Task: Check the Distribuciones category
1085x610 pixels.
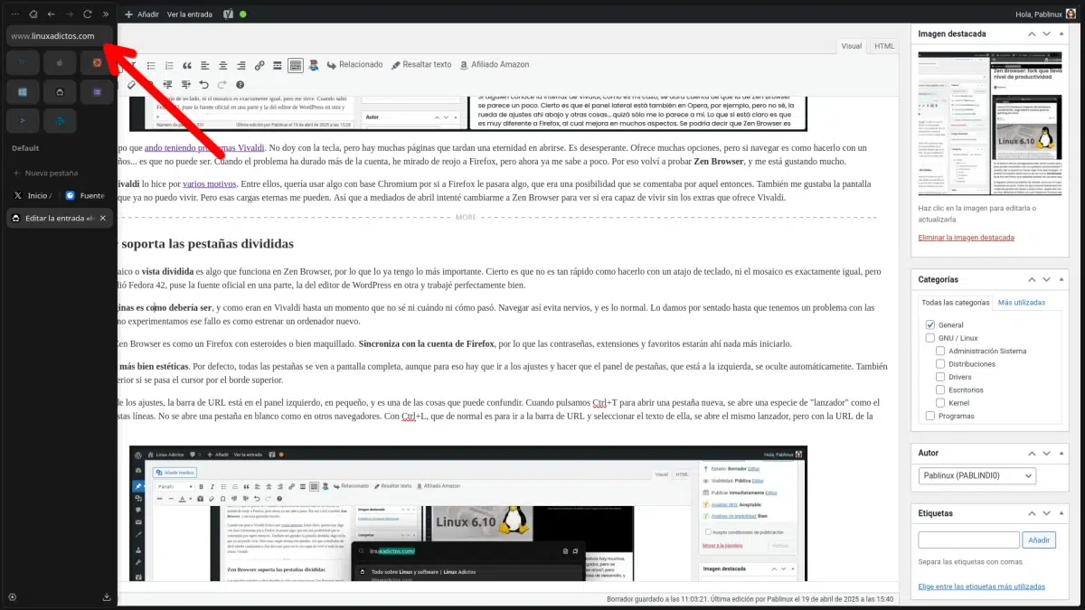Action: pos(940,364)
